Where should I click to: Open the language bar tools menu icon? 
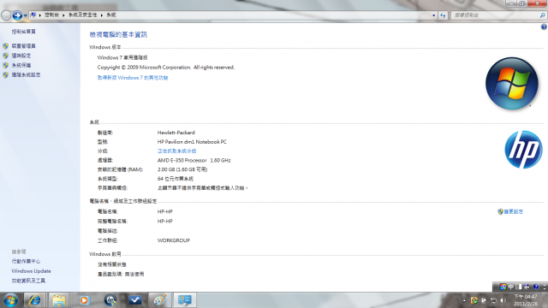tap(527, 287)
